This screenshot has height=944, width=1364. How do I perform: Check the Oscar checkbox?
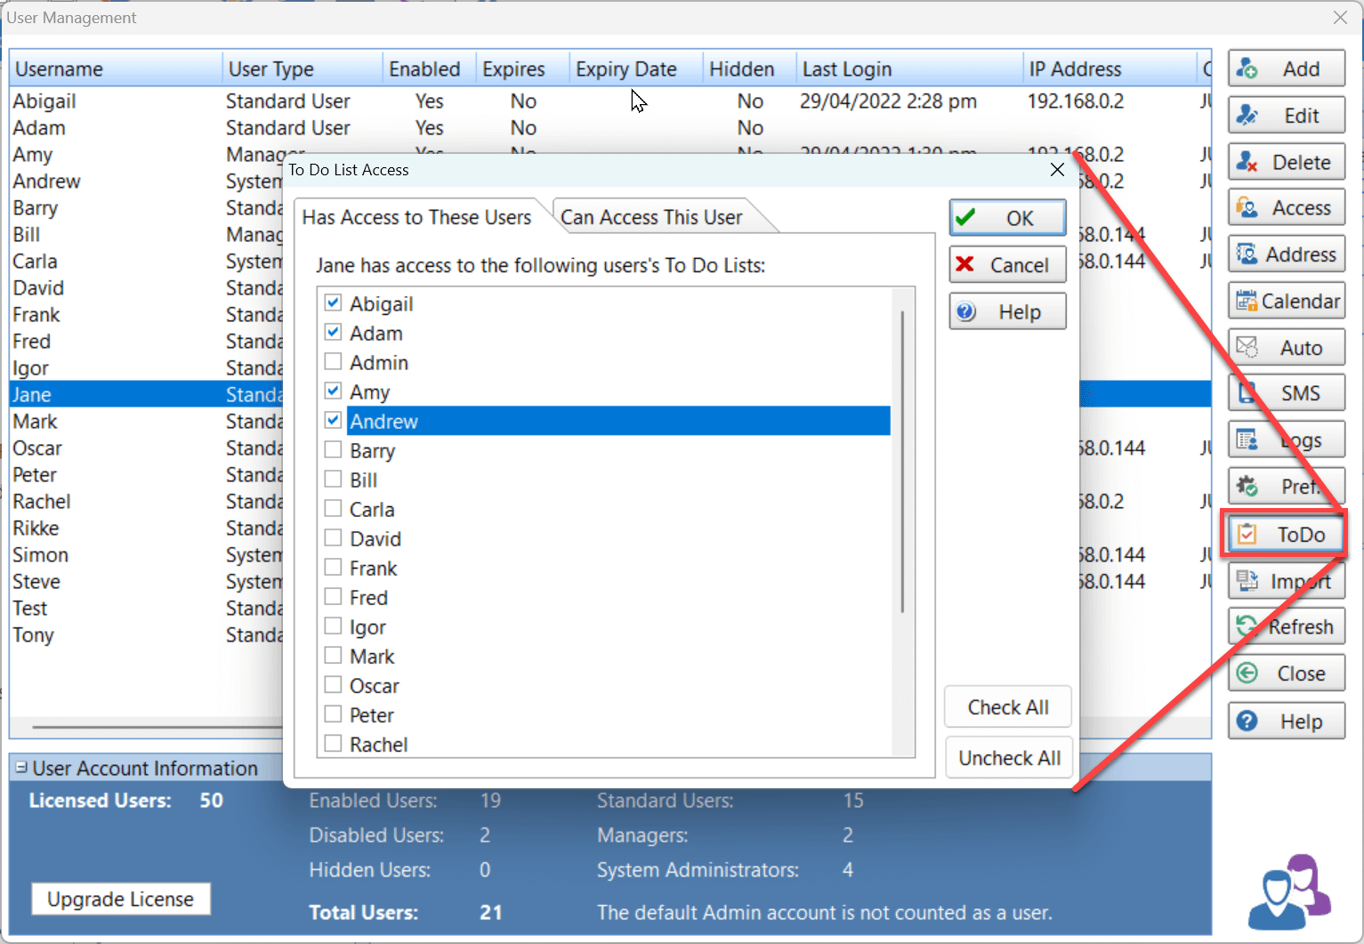(333, 684)
